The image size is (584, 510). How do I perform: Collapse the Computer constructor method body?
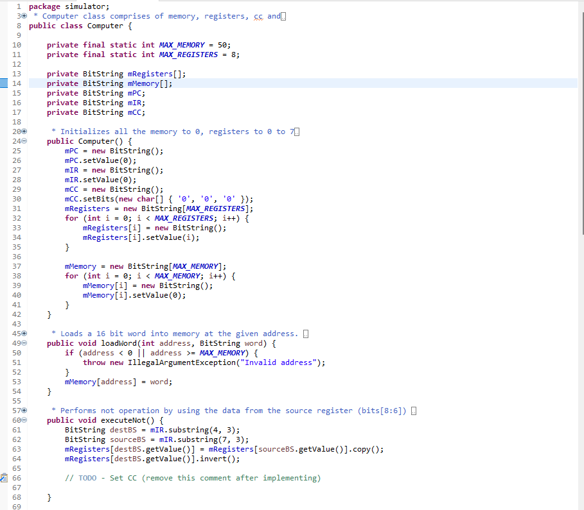[x=24, y=140]
